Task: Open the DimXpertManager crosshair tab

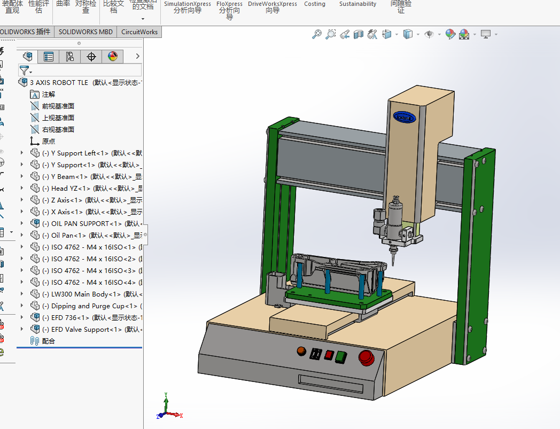Action: (x=91, y=56)
